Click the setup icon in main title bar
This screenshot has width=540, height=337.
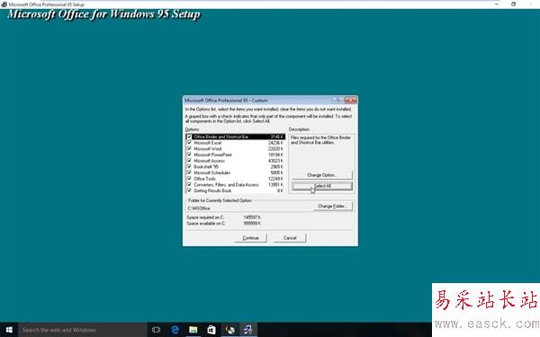pos(4,4)
